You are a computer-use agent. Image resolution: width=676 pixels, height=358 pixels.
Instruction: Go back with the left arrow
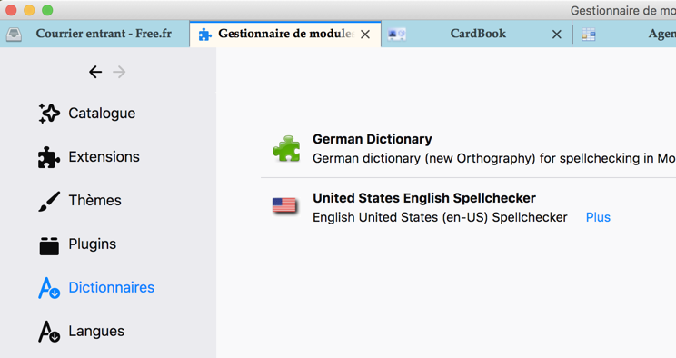tap(95, 72)
